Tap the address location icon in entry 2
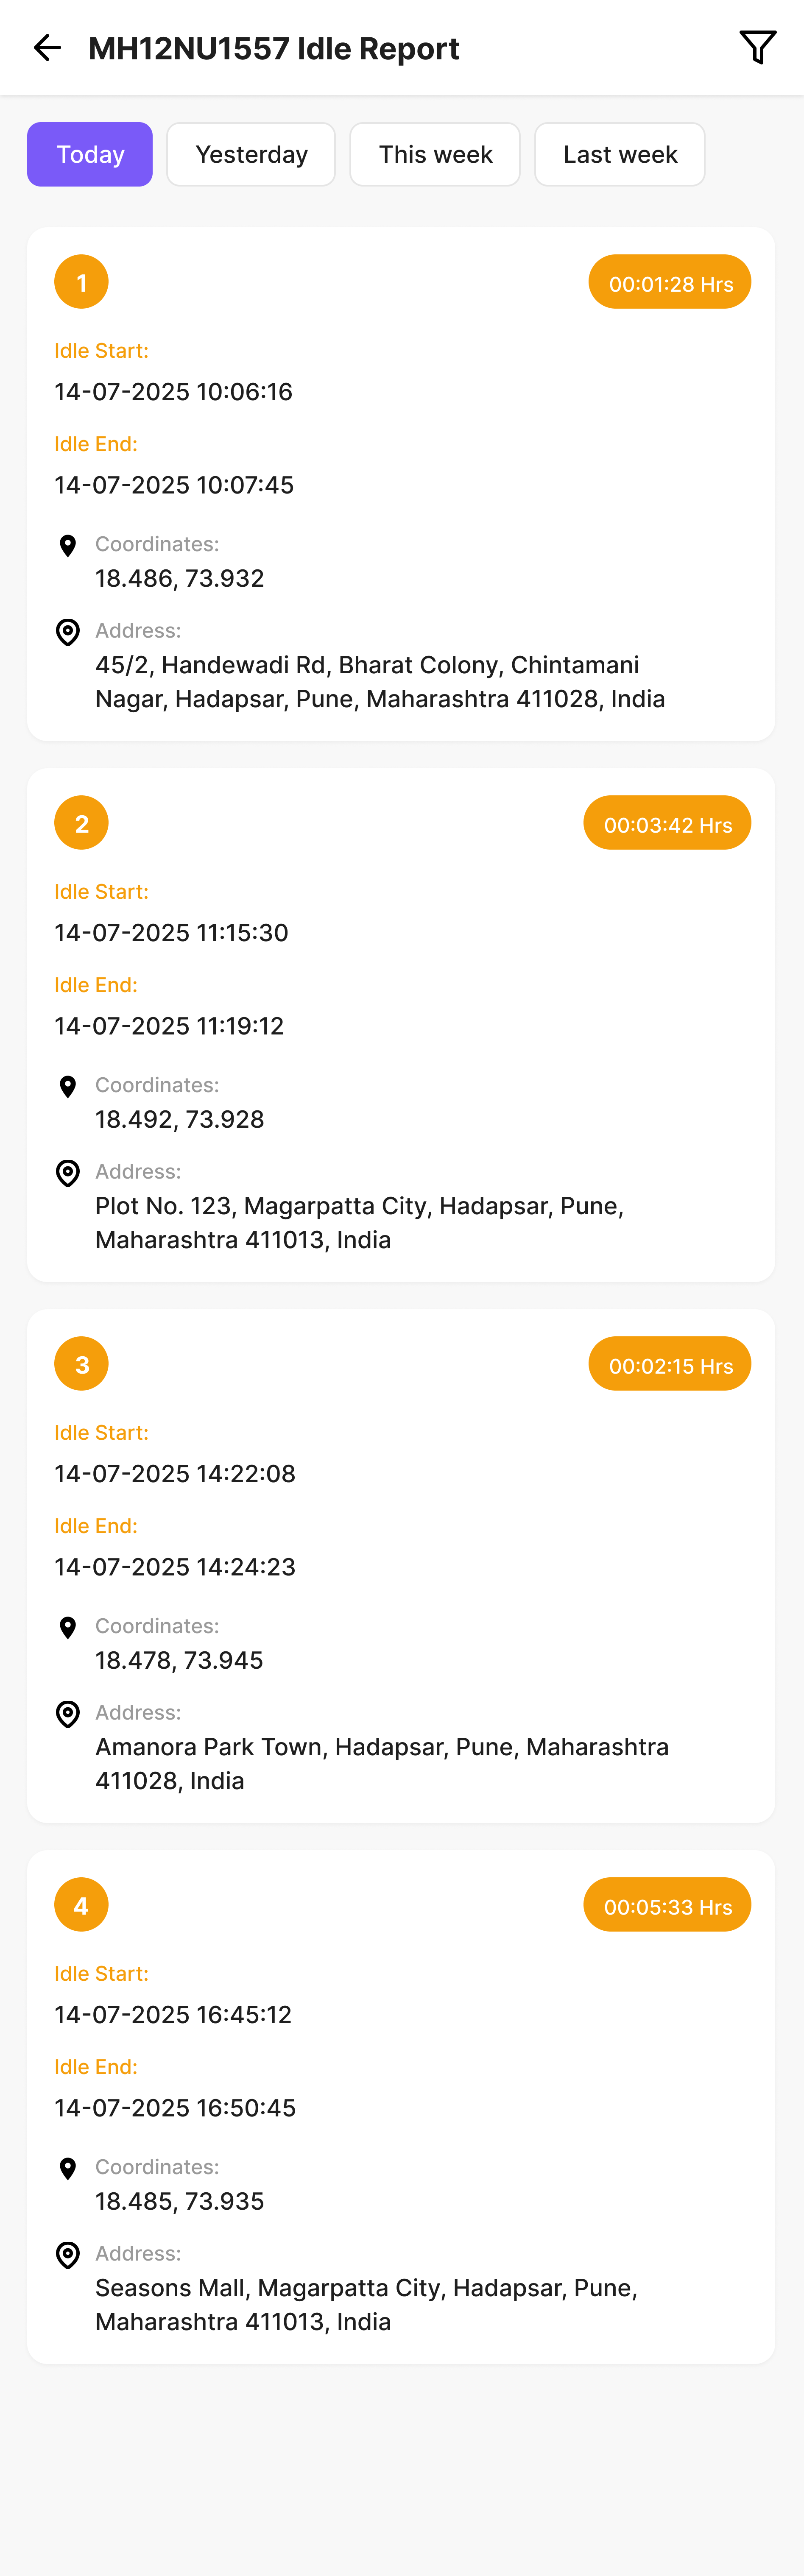 68,1173
